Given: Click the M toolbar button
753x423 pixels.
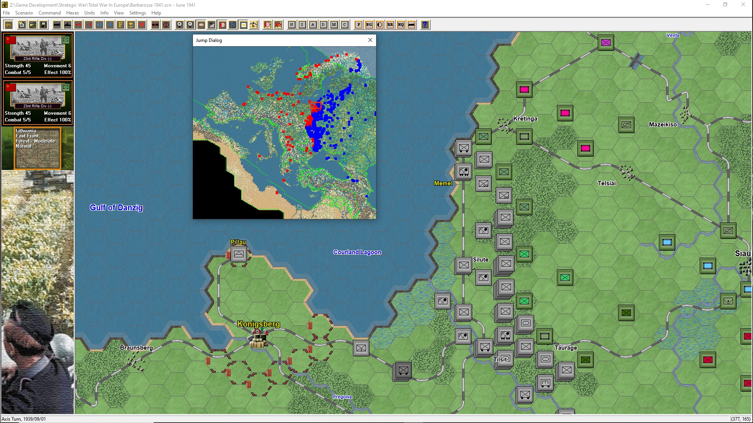Looking at the screenshot, I should (x=334, y=25).
